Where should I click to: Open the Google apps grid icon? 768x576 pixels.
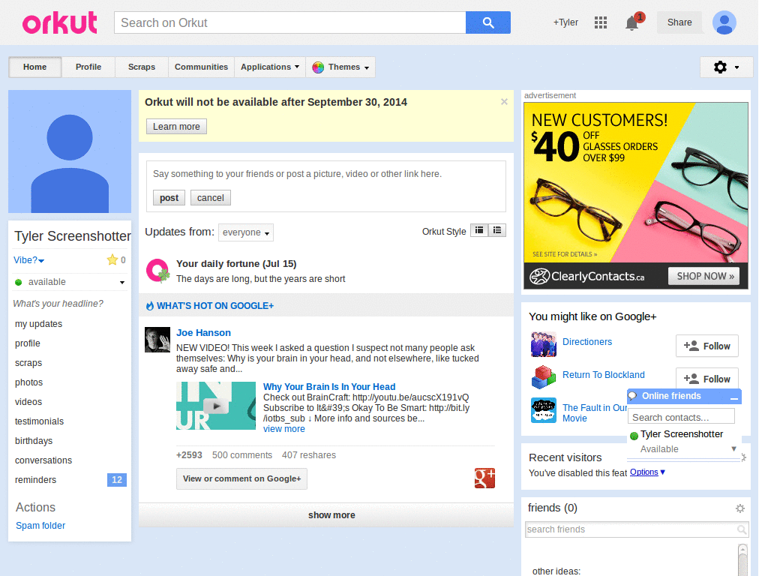601,22
